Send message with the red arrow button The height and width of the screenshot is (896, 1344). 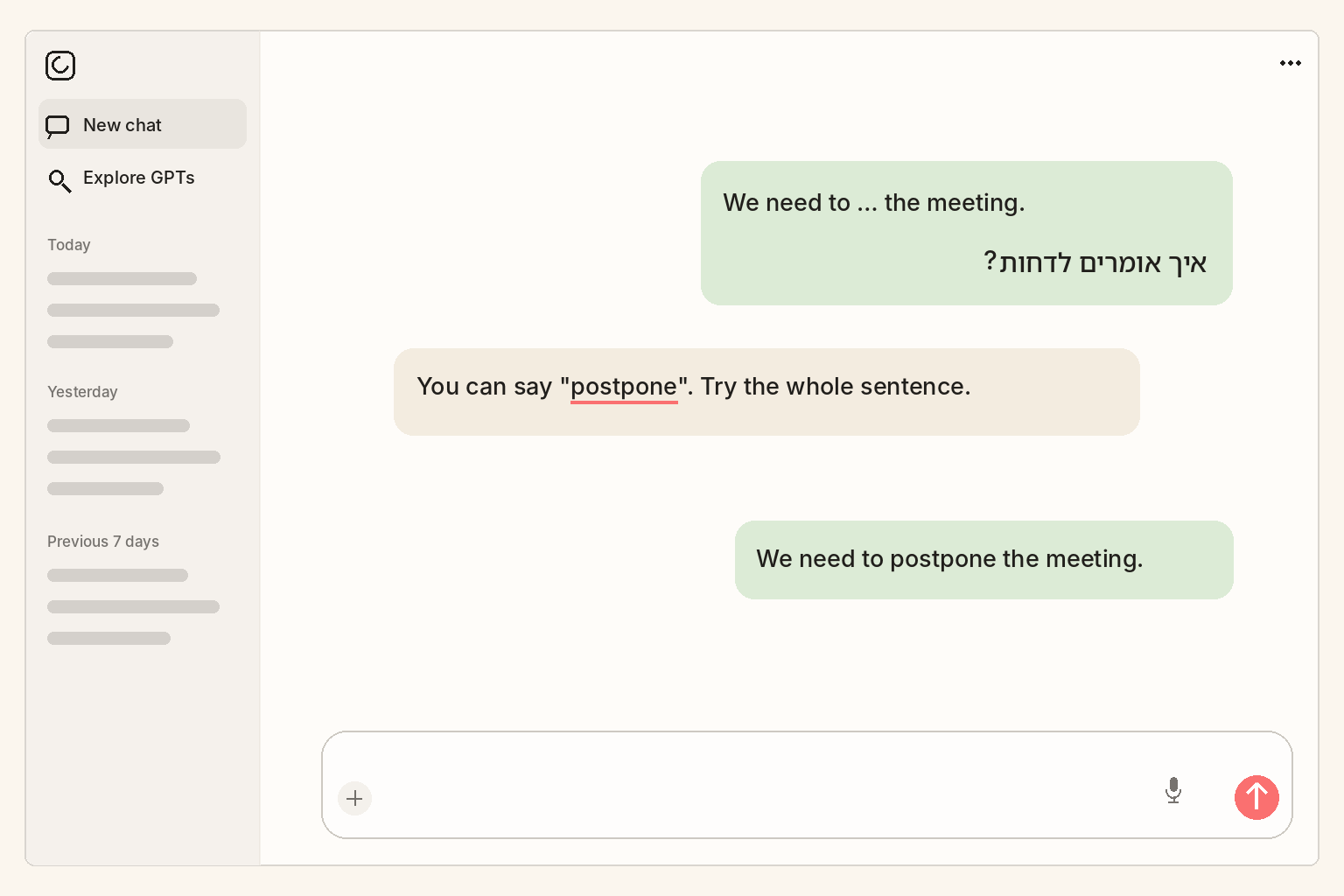coord(1256,797)
